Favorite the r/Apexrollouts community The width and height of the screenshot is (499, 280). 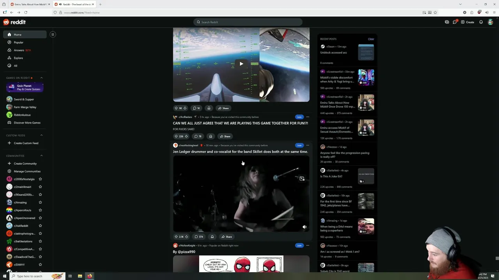click(x=40, y=210)
